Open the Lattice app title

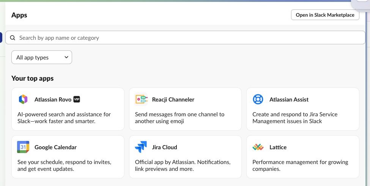[278, 147]
